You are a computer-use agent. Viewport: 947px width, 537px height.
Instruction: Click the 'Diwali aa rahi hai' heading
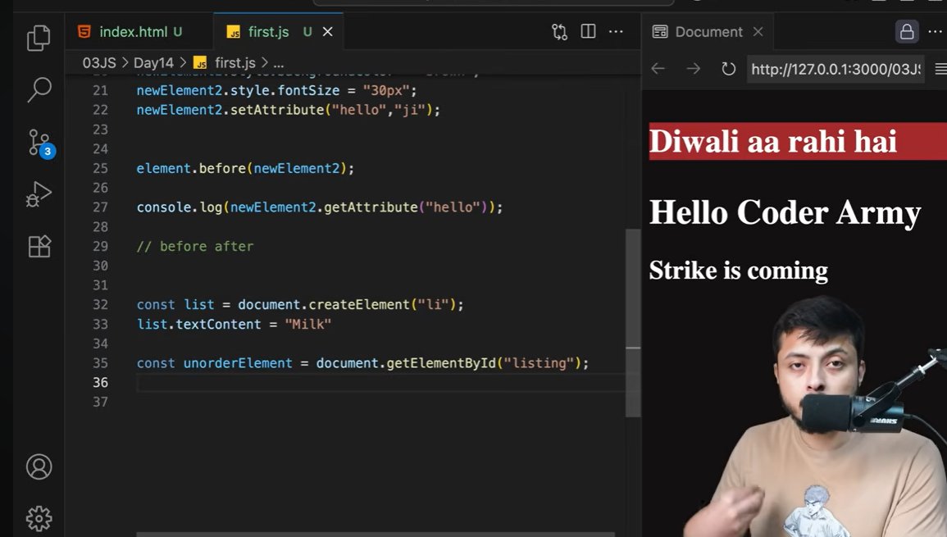coord(772,141)
